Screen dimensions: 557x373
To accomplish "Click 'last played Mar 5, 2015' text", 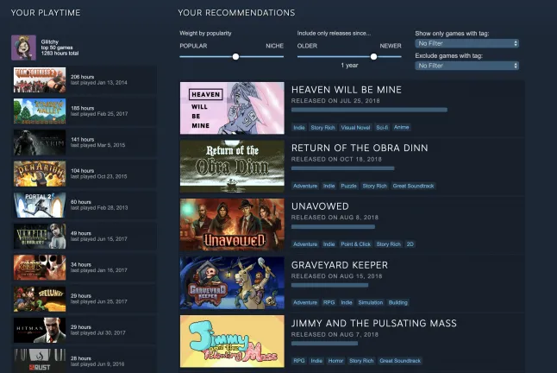I will 97,145.
